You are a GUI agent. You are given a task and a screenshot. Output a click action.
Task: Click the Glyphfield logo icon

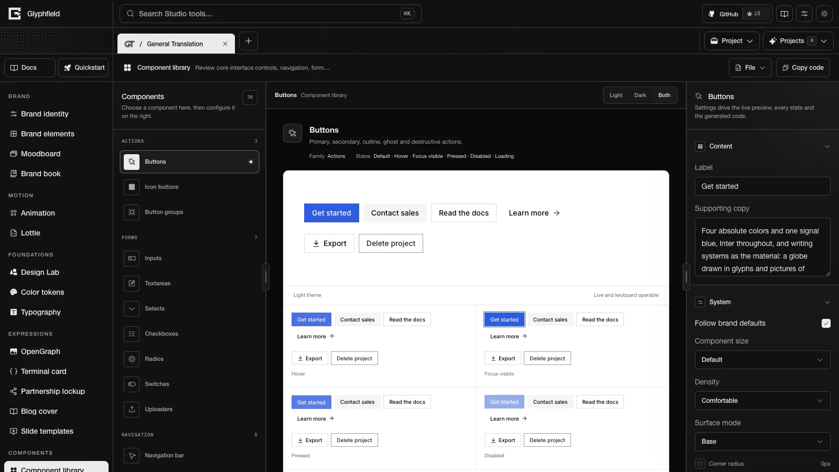[x=15, y=14]
